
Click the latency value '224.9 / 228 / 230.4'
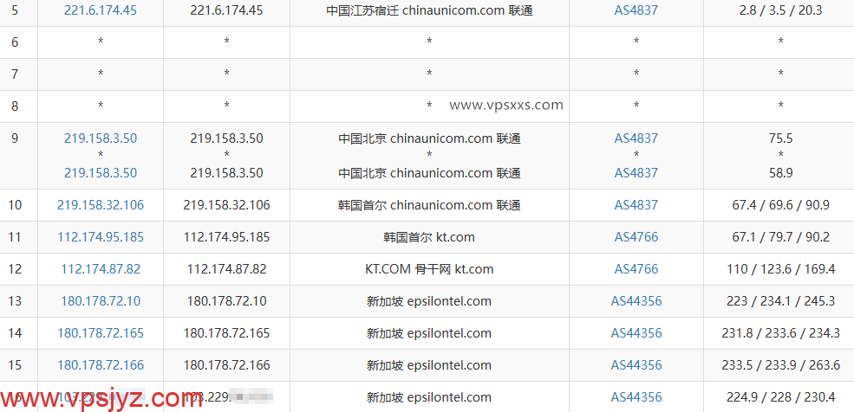[x=780, y=397]
